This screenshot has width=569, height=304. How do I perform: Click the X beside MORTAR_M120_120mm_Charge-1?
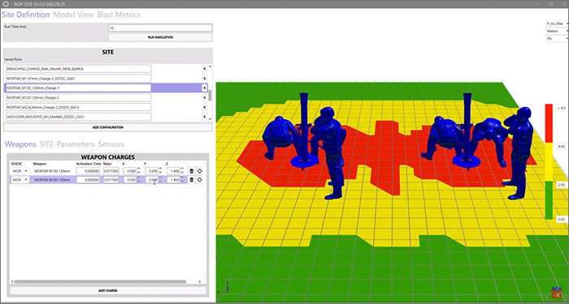point(204,88)
